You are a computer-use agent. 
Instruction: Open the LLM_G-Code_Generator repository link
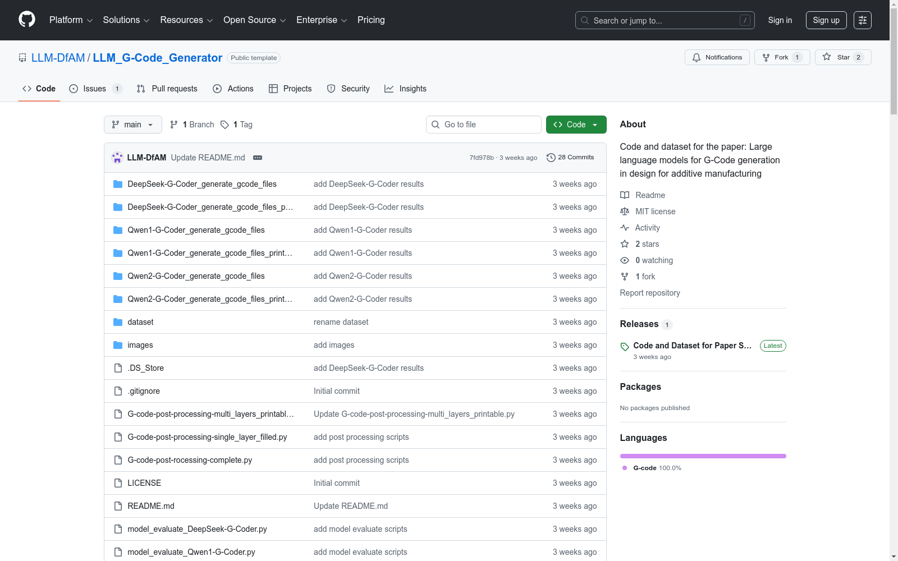pyautogui.click(x=158, y=58)
